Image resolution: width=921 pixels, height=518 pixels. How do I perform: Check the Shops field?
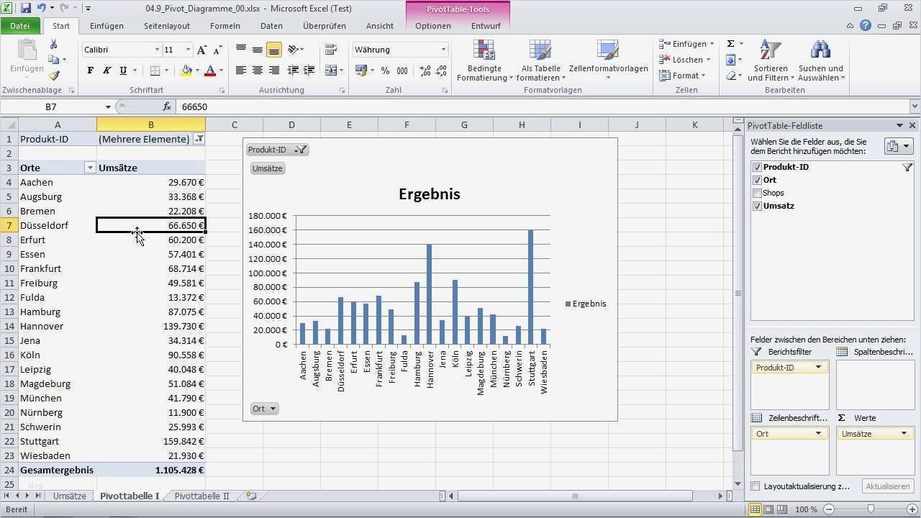pyautogui.click(x=756, y=193)
